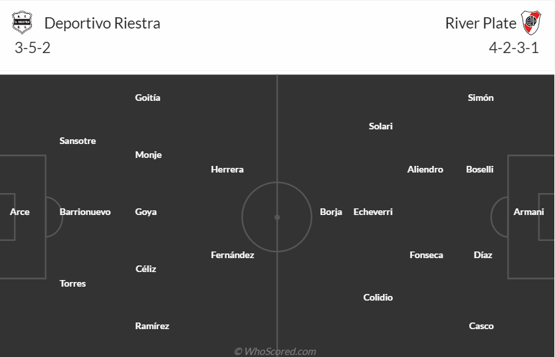
Task: Click Riestra wing-back Goitía
Action: click(148, 98)
